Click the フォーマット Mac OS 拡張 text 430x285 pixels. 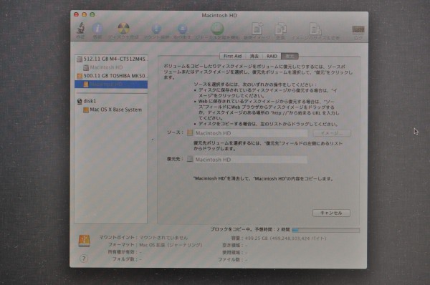pyautogui.click(x=171, y=245)
